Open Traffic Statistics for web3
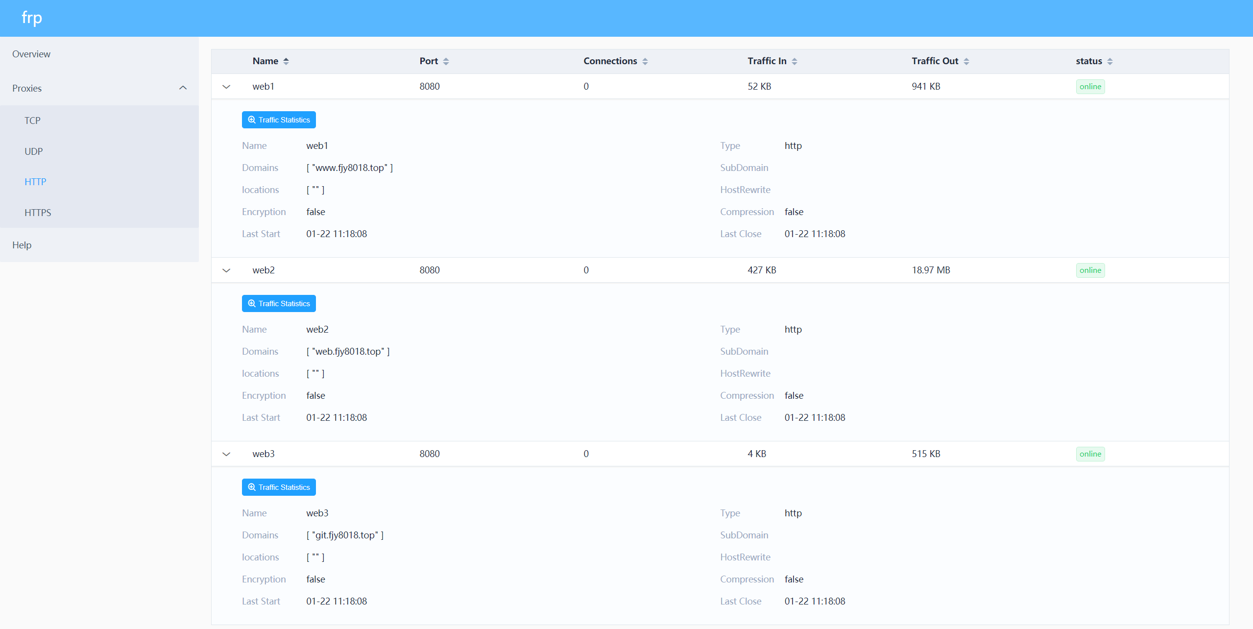This screenshot has height=629, width=1253. 279,487
